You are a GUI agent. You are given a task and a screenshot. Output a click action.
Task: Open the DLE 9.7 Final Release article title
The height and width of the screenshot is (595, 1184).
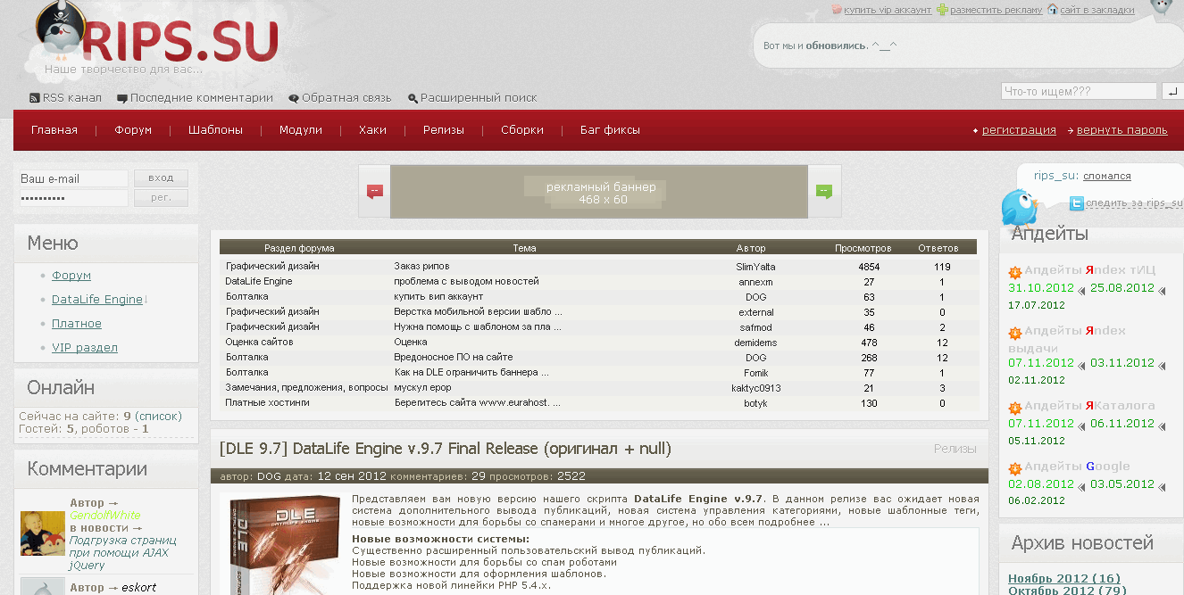click(x=445, y=449)
